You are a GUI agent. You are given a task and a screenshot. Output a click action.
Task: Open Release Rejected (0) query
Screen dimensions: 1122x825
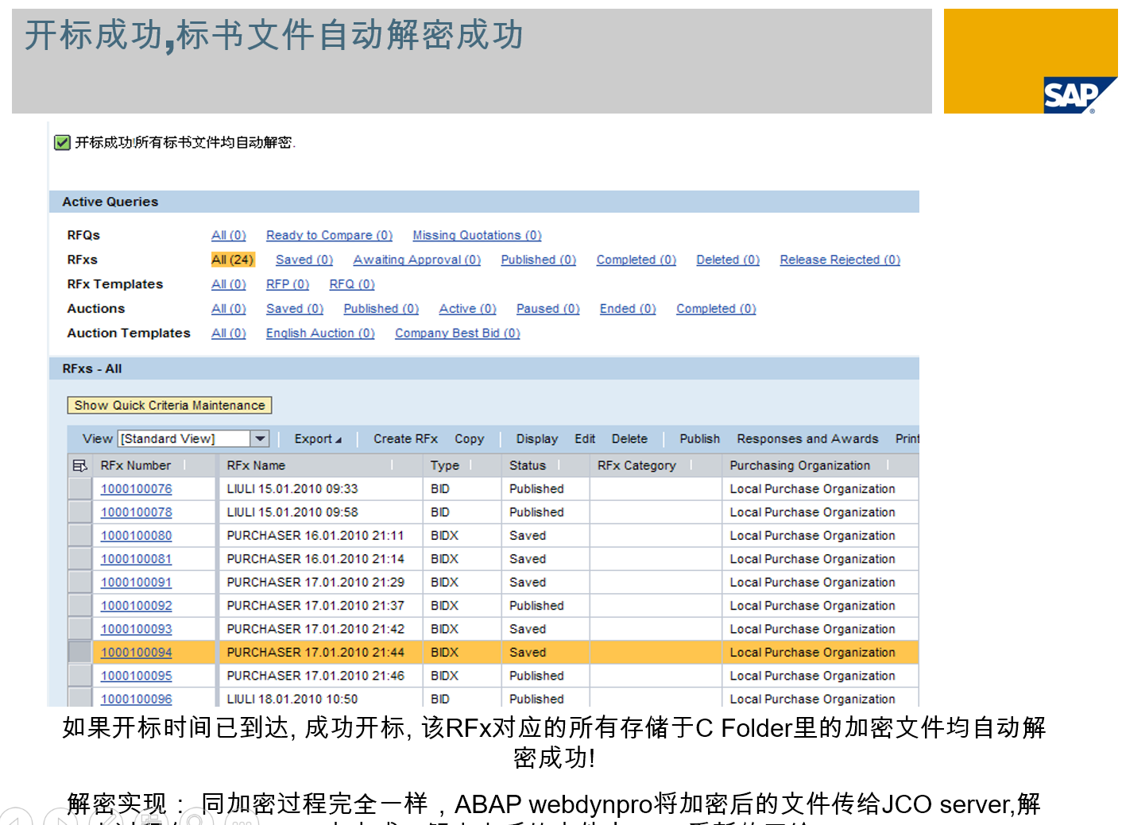click(x=840, y=260)
